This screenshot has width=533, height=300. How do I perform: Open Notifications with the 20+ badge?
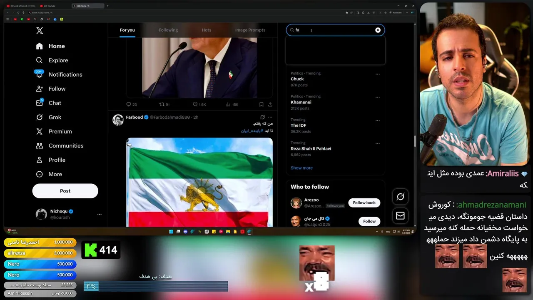pos(59,75)
